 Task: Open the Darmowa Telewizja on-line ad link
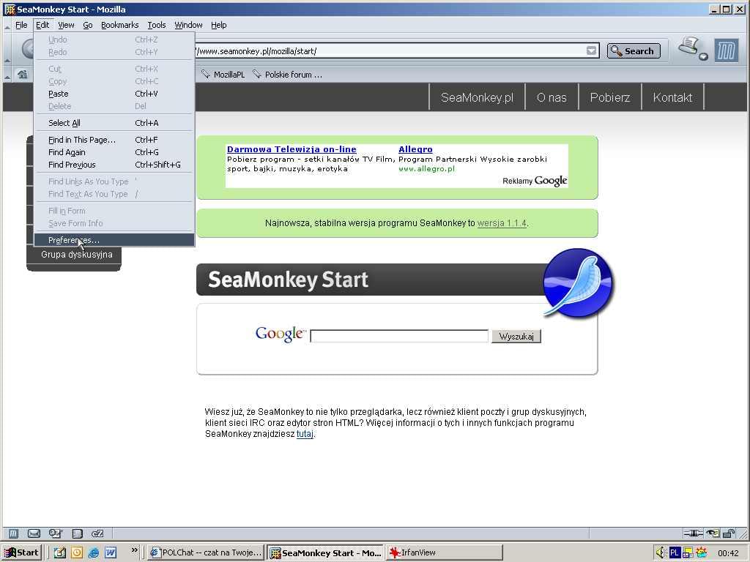[x=292, y=149]
